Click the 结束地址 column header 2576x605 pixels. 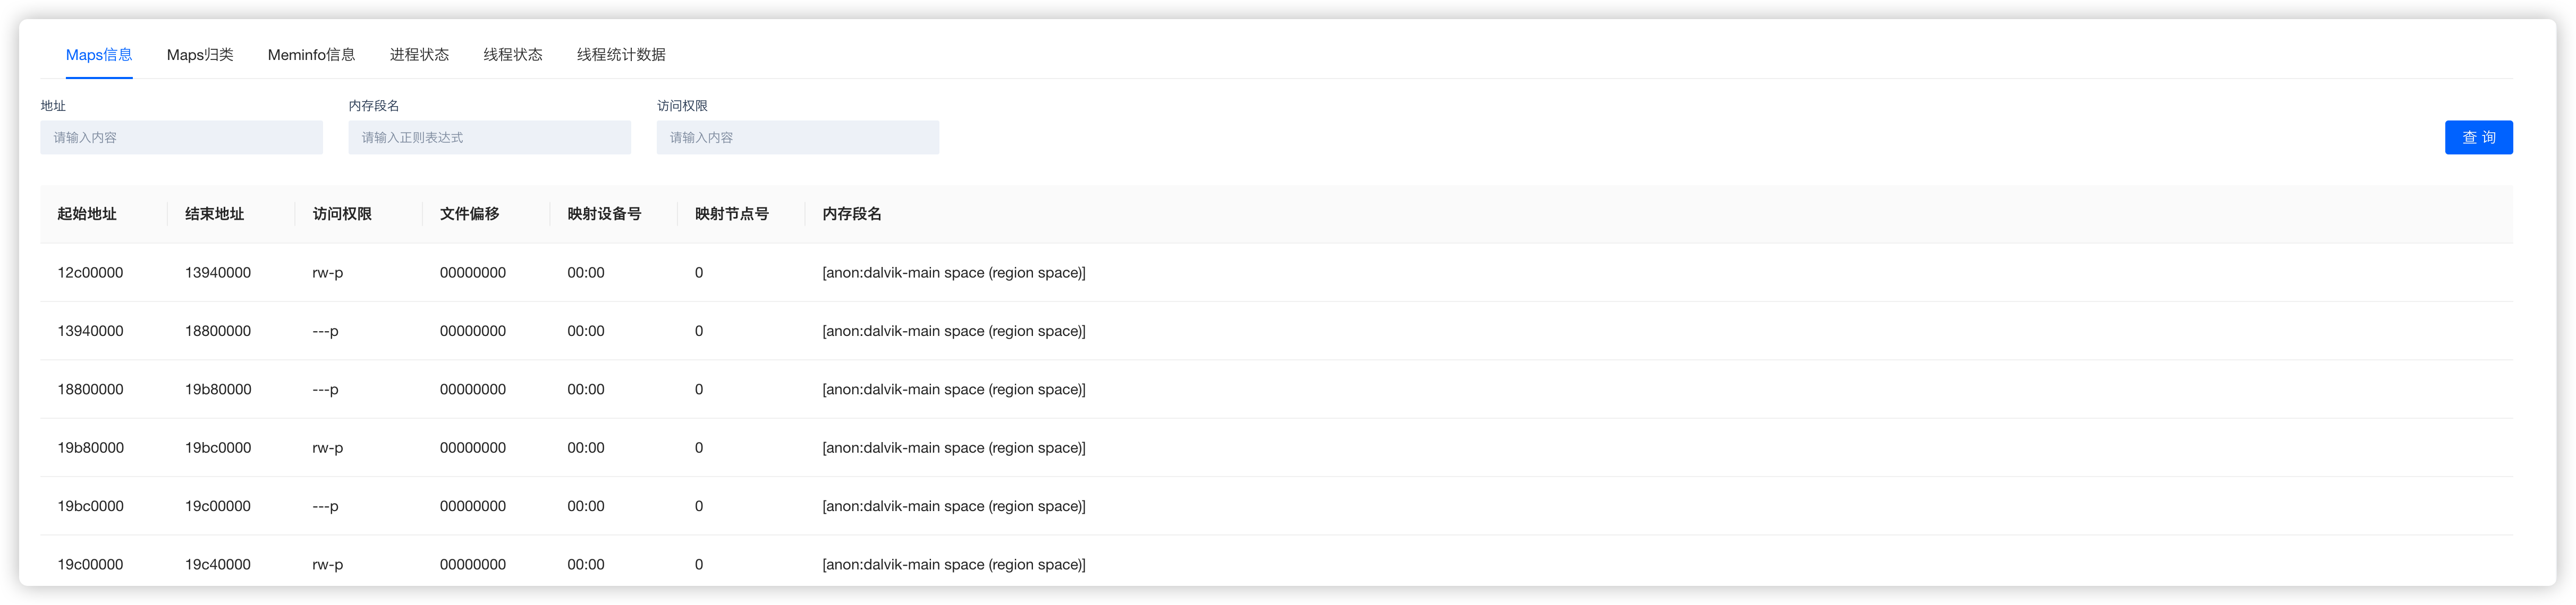215,214
